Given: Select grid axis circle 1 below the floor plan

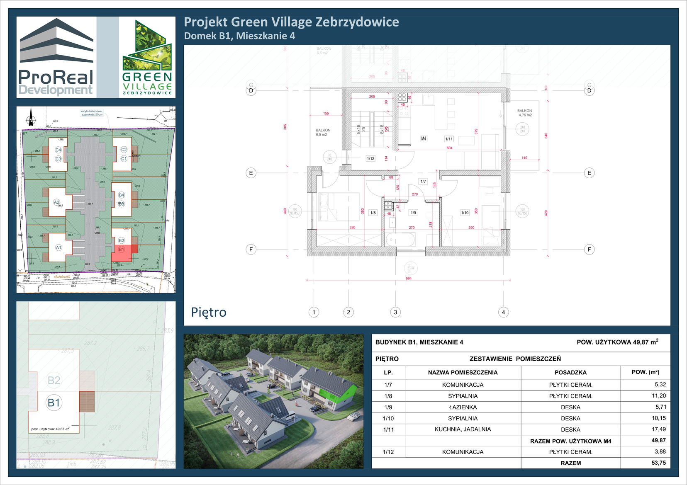Looking at the screenshot, I should coord(314,312).
